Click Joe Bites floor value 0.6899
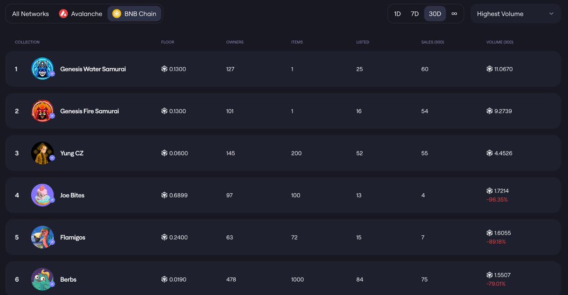 click(178, 195)
